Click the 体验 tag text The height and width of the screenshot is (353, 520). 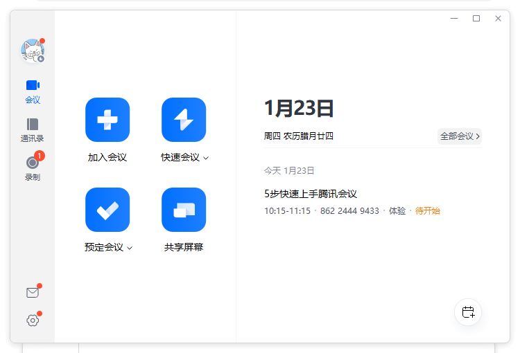point(397,211)
